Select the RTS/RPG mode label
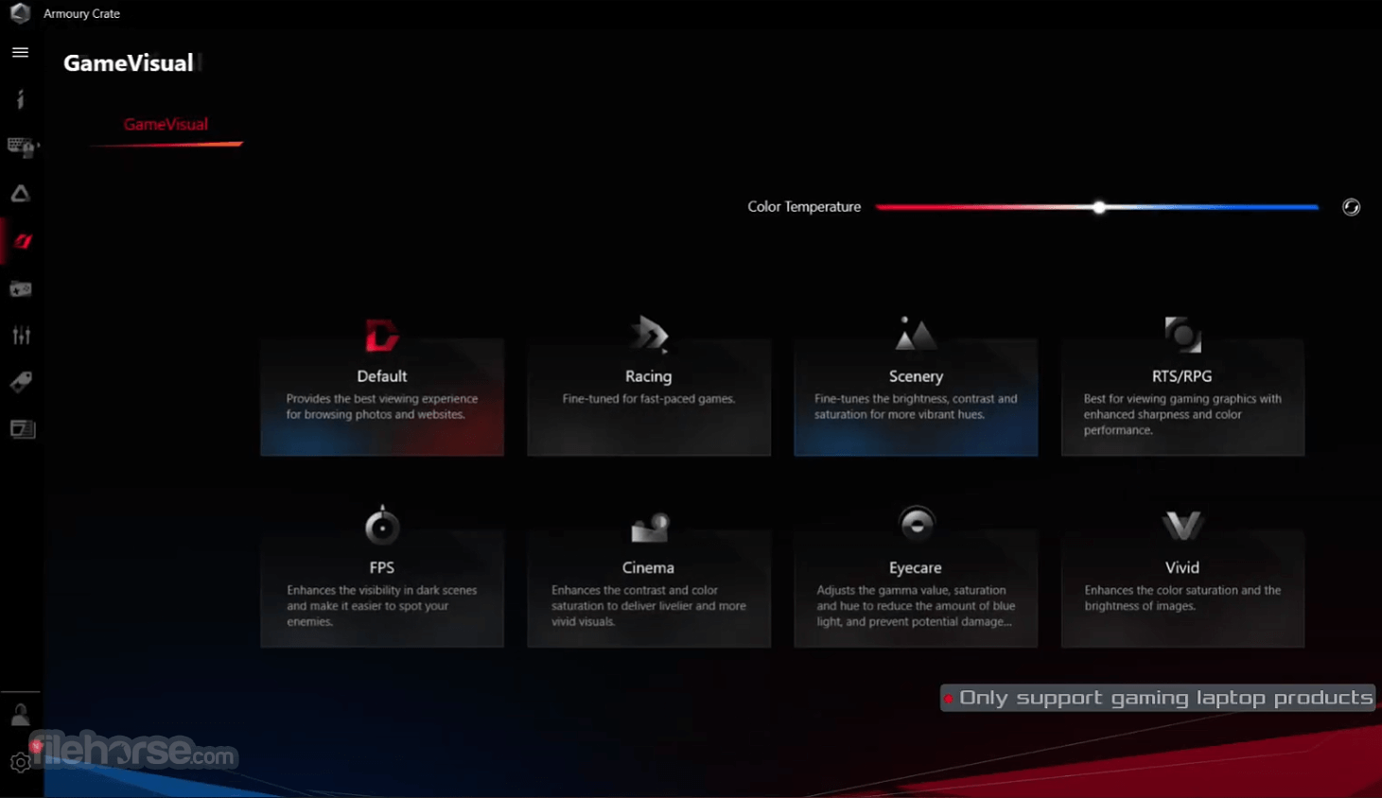 pyautogui.click(x=1181, y=376)
